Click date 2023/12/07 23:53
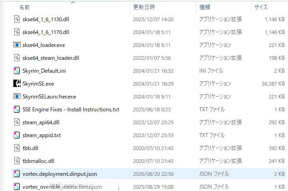Image resolution: width=288 pixels, height=191 pixels. click(x=153, y=135)
